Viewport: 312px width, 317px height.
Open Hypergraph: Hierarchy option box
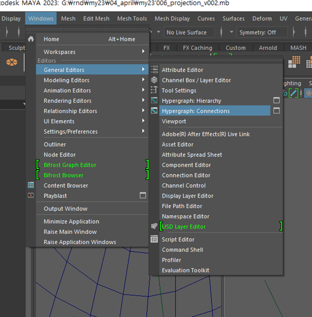click(276, 100)
